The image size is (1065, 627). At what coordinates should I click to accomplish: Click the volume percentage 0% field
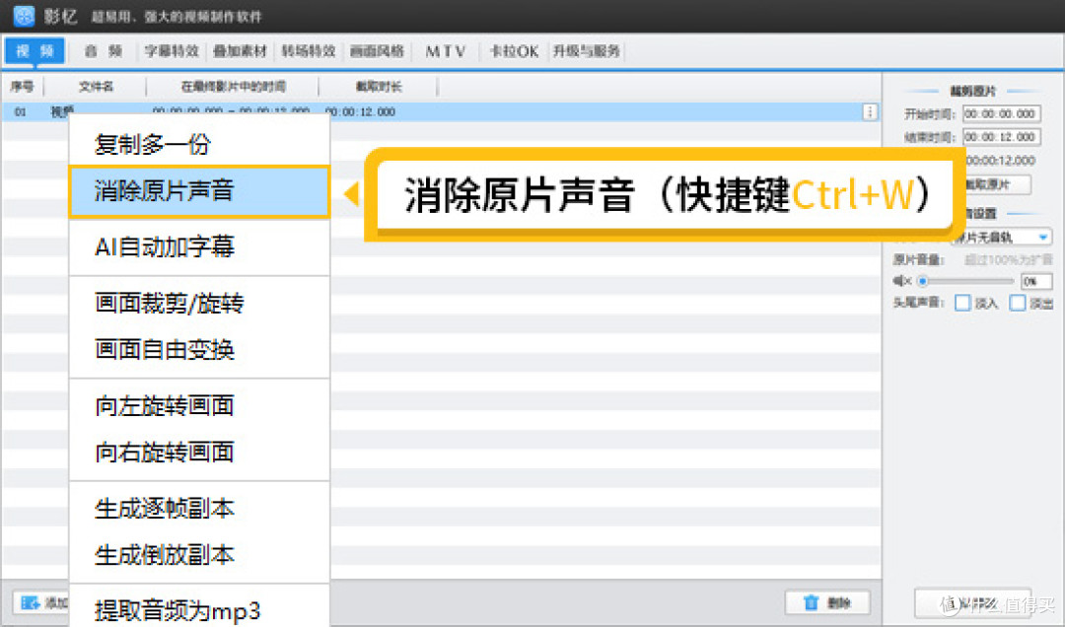click(1036, 281)
